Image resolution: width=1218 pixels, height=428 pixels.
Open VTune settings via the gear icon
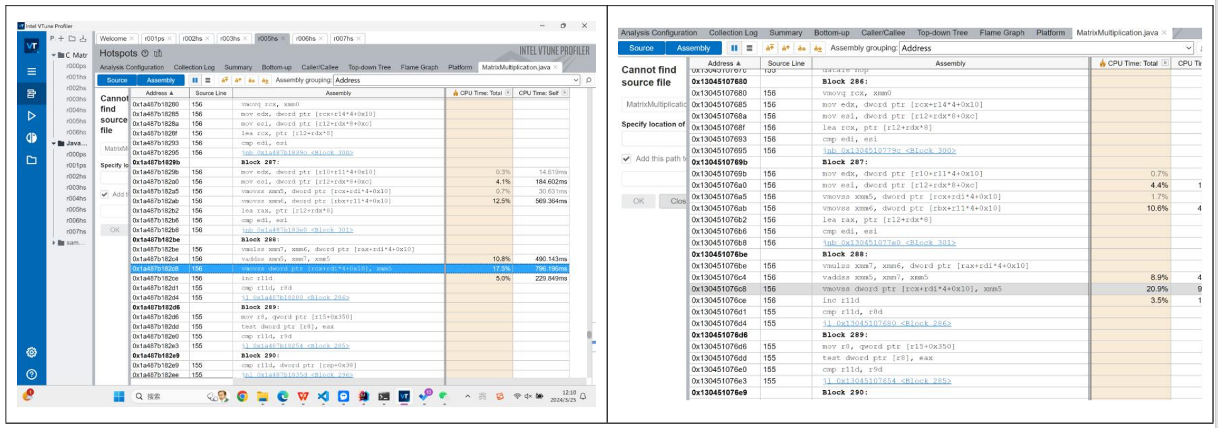click(31, 352)
